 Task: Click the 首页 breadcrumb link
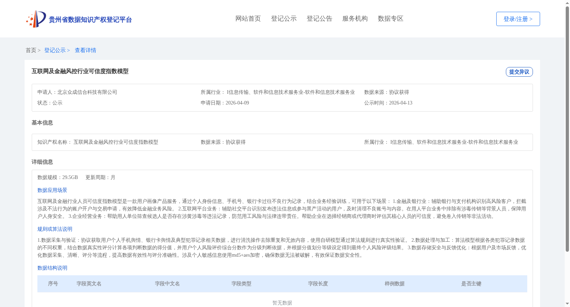pyautogui.click(x=31, y=50)
